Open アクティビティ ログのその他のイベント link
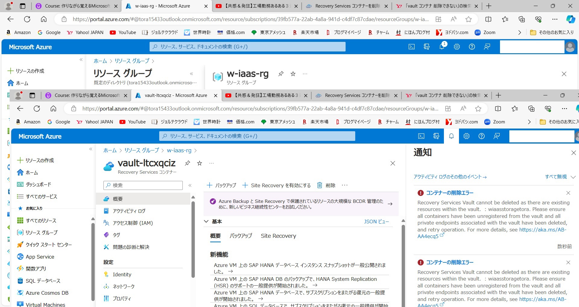The height and width of the screenshot is (307, 579). pos(450,177)
